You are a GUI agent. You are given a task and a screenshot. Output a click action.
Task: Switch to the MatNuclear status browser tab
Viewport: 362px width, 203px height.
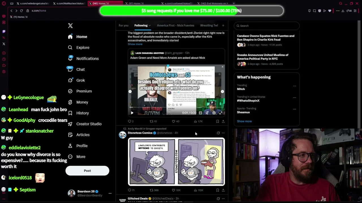(69, 3)
